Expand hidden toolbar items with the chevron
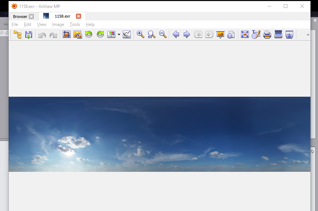Screen dimensions: 318x211 tap(308, 35)
